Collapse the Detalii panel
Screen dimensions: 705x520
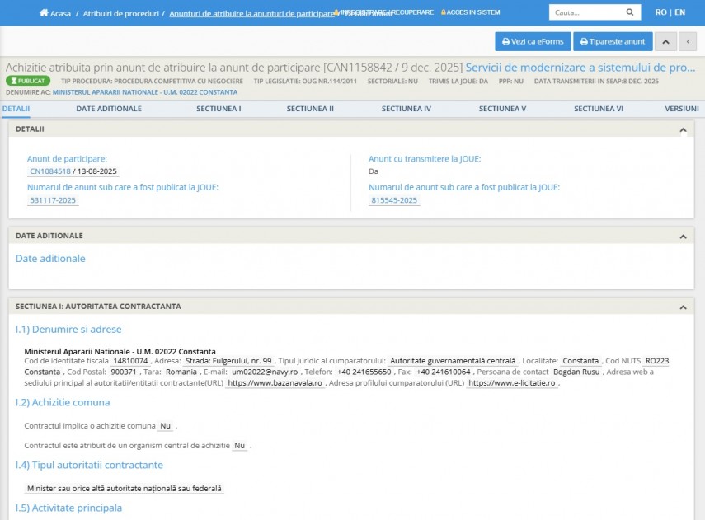click(683, 129)
